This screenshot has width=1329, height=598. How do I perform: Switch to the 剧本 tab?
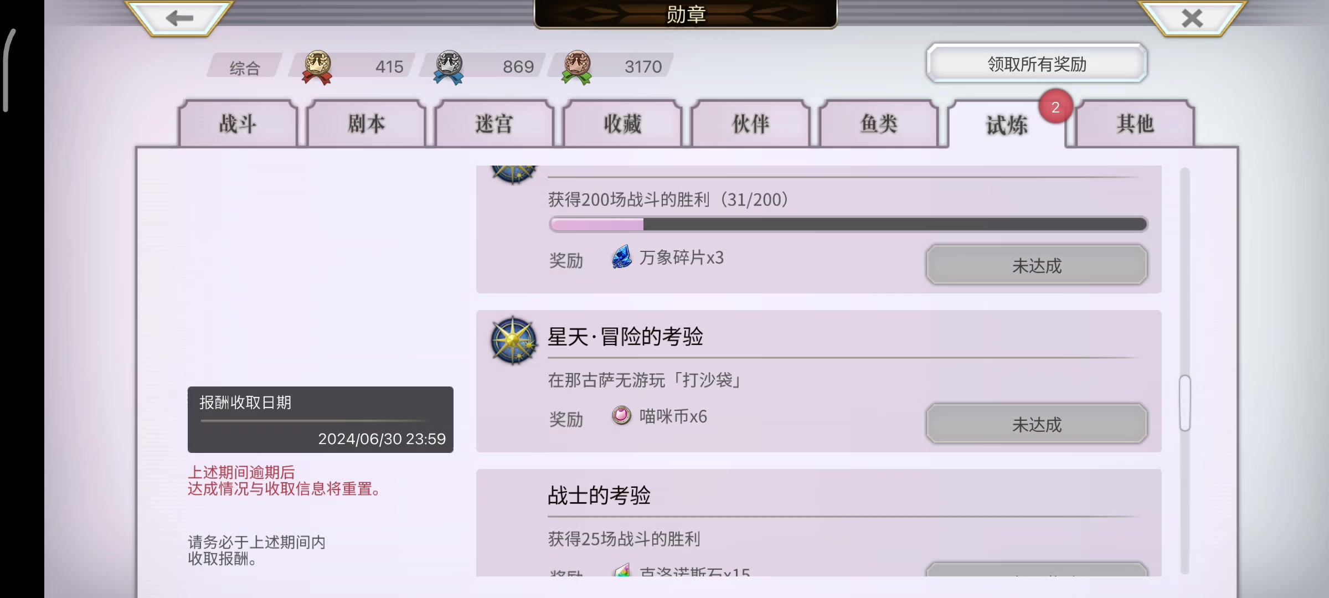[x=366, y=123]
